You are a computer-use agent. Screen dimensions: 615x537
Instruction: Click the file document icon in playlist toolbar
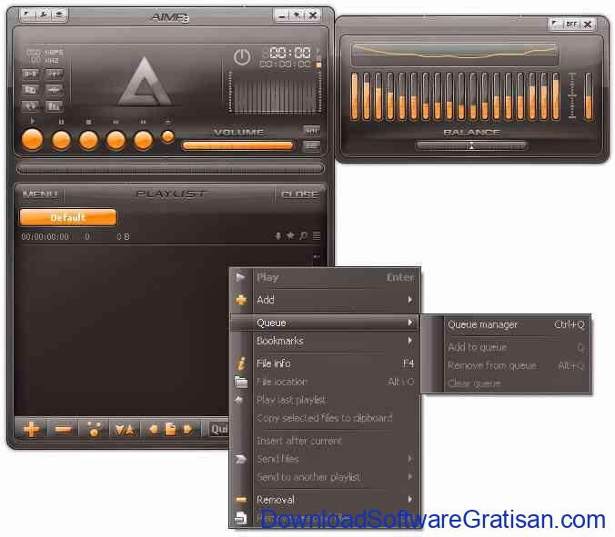[170, 429]
